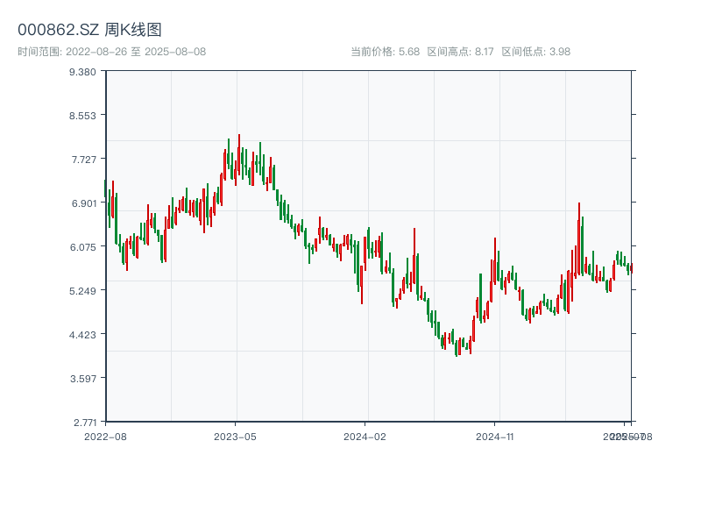
Task: Click the 2024-02 x-axis label
Action: (x=365, y=437)
